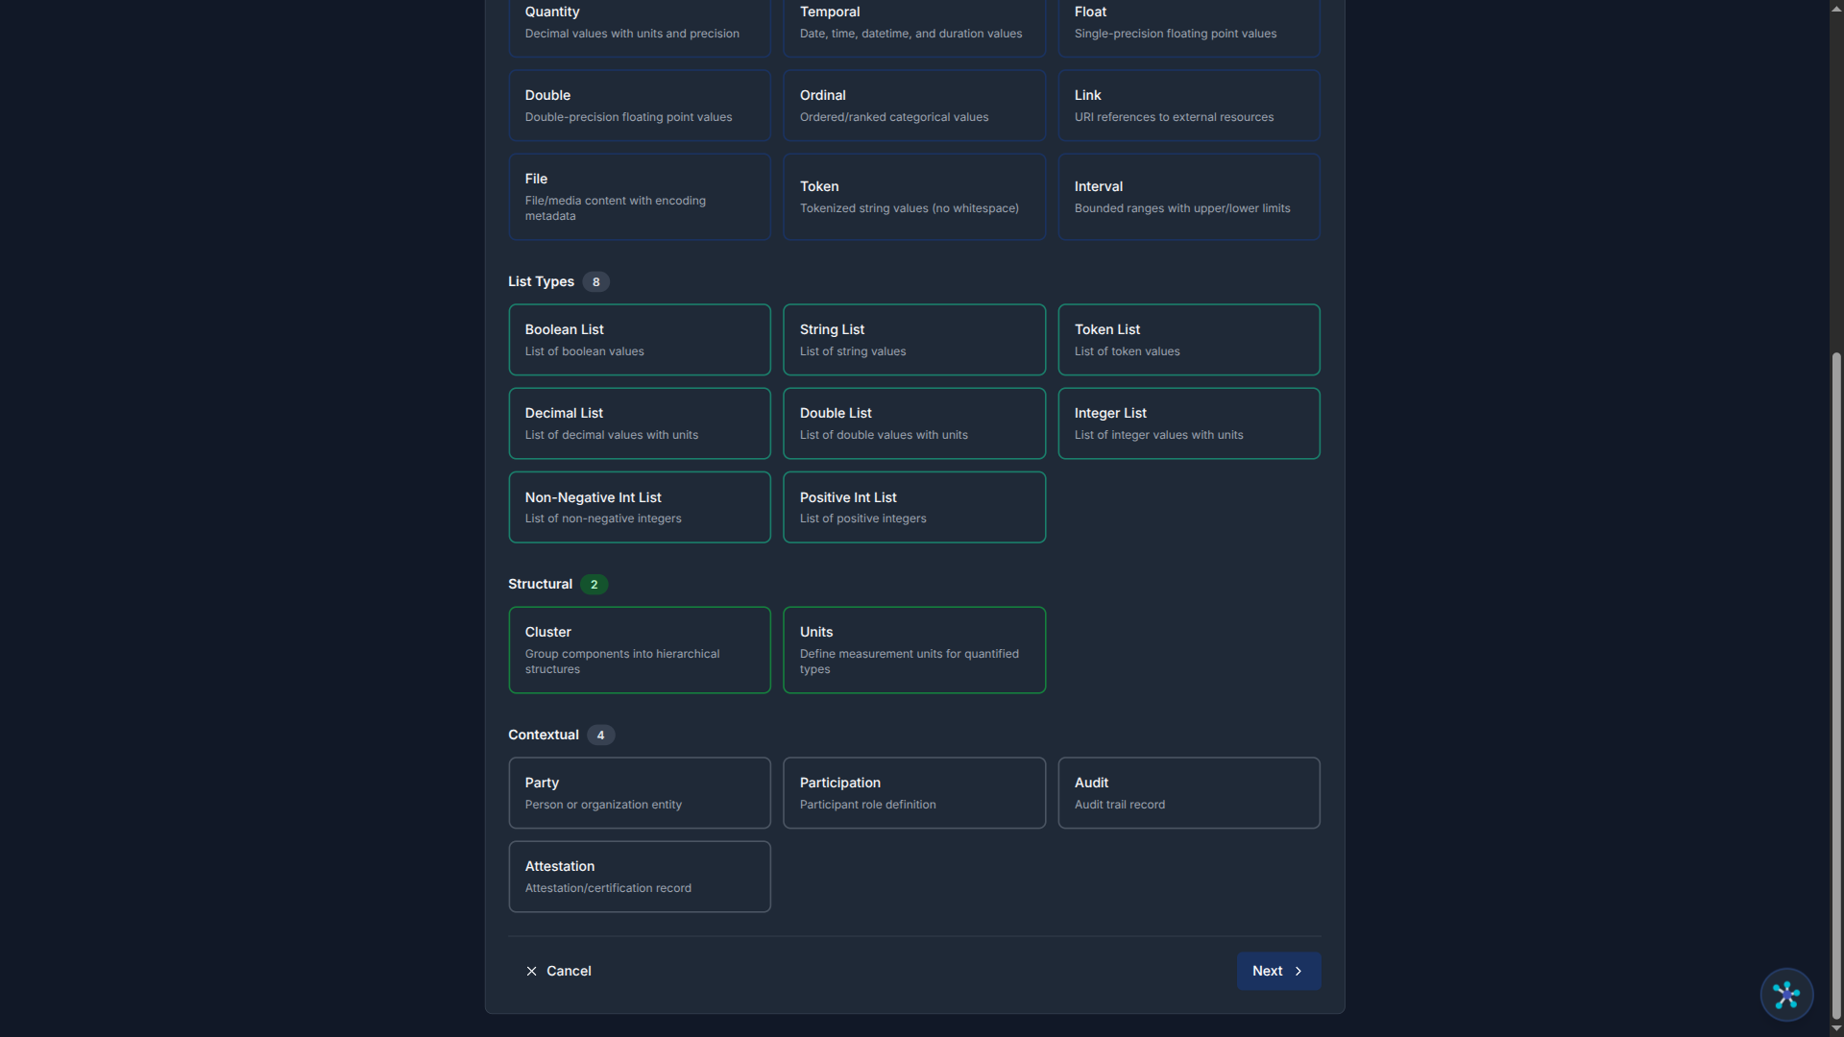
Task: Select the Party person or organization type
Action: (x=639, y=792)
